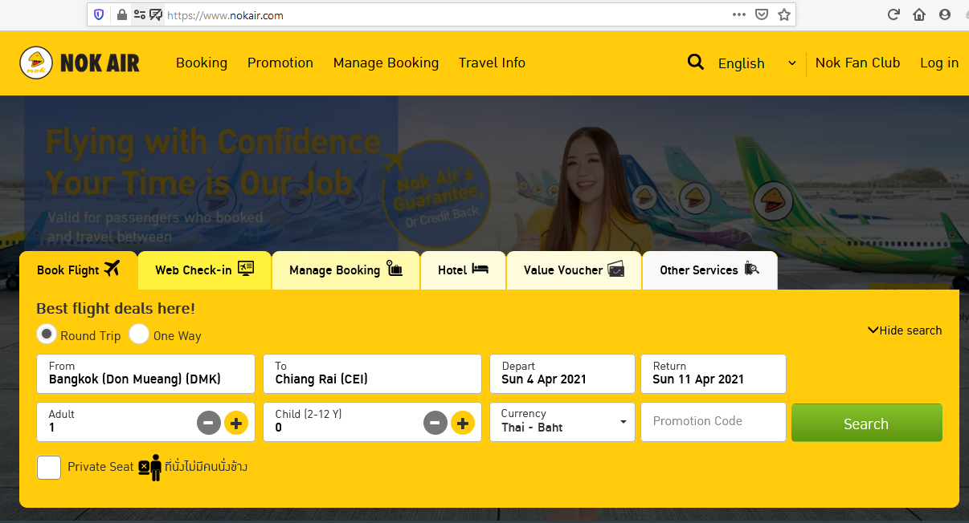Reload the page
The image size is (969, 523).
[893, 14]
